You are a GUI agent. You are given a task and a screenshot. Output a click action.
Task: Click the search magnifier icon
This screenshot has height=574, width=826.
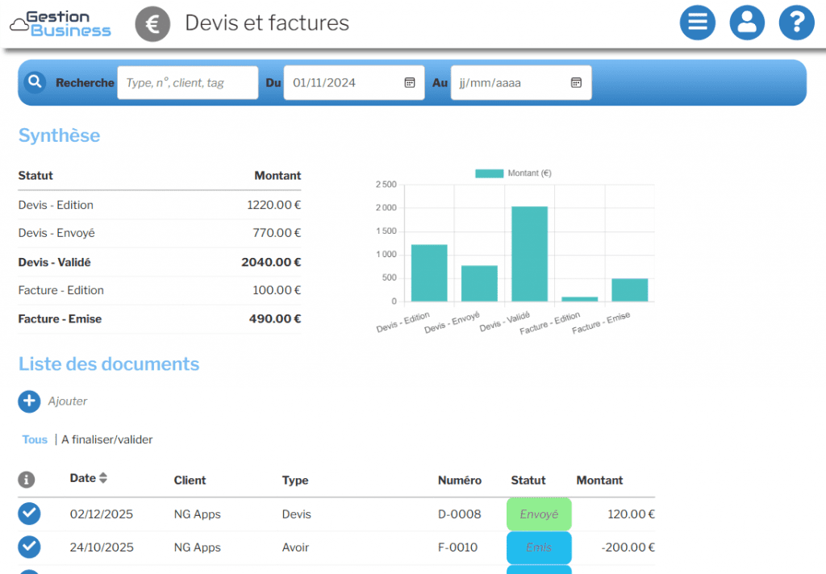[x=35, y=82]
